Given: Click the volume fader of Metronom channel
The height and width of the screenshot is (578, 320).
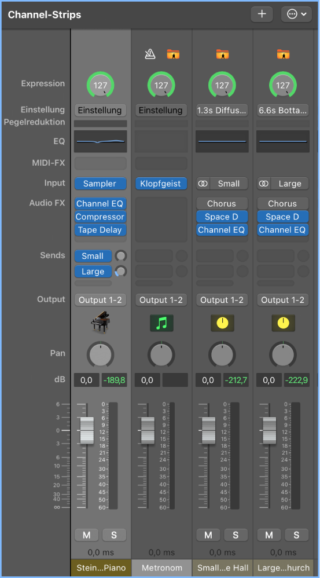Looking at the screenshot, I should click(x=148, y=430).
